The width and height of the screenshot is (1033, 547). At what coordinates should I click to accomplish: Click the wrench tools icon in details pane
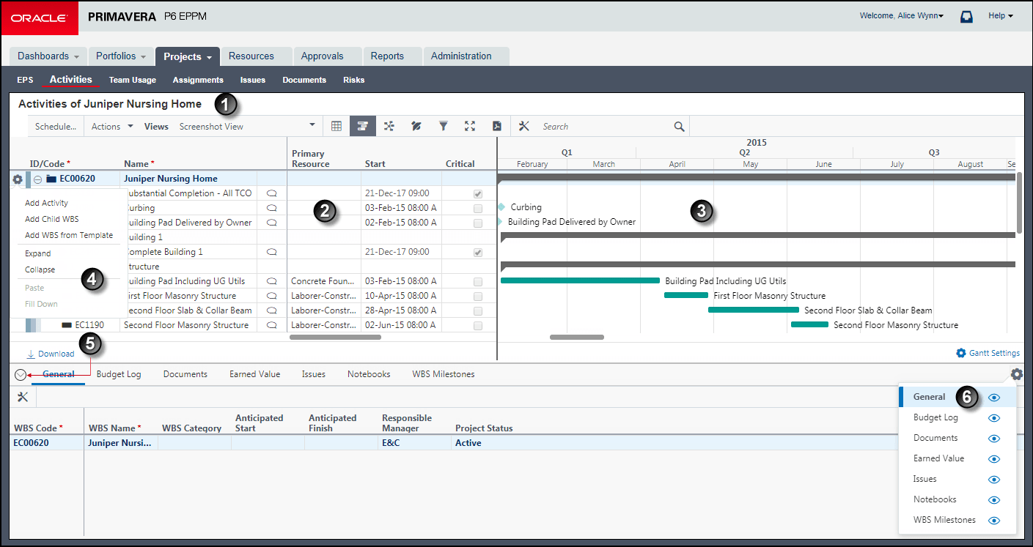click(23, 397)
